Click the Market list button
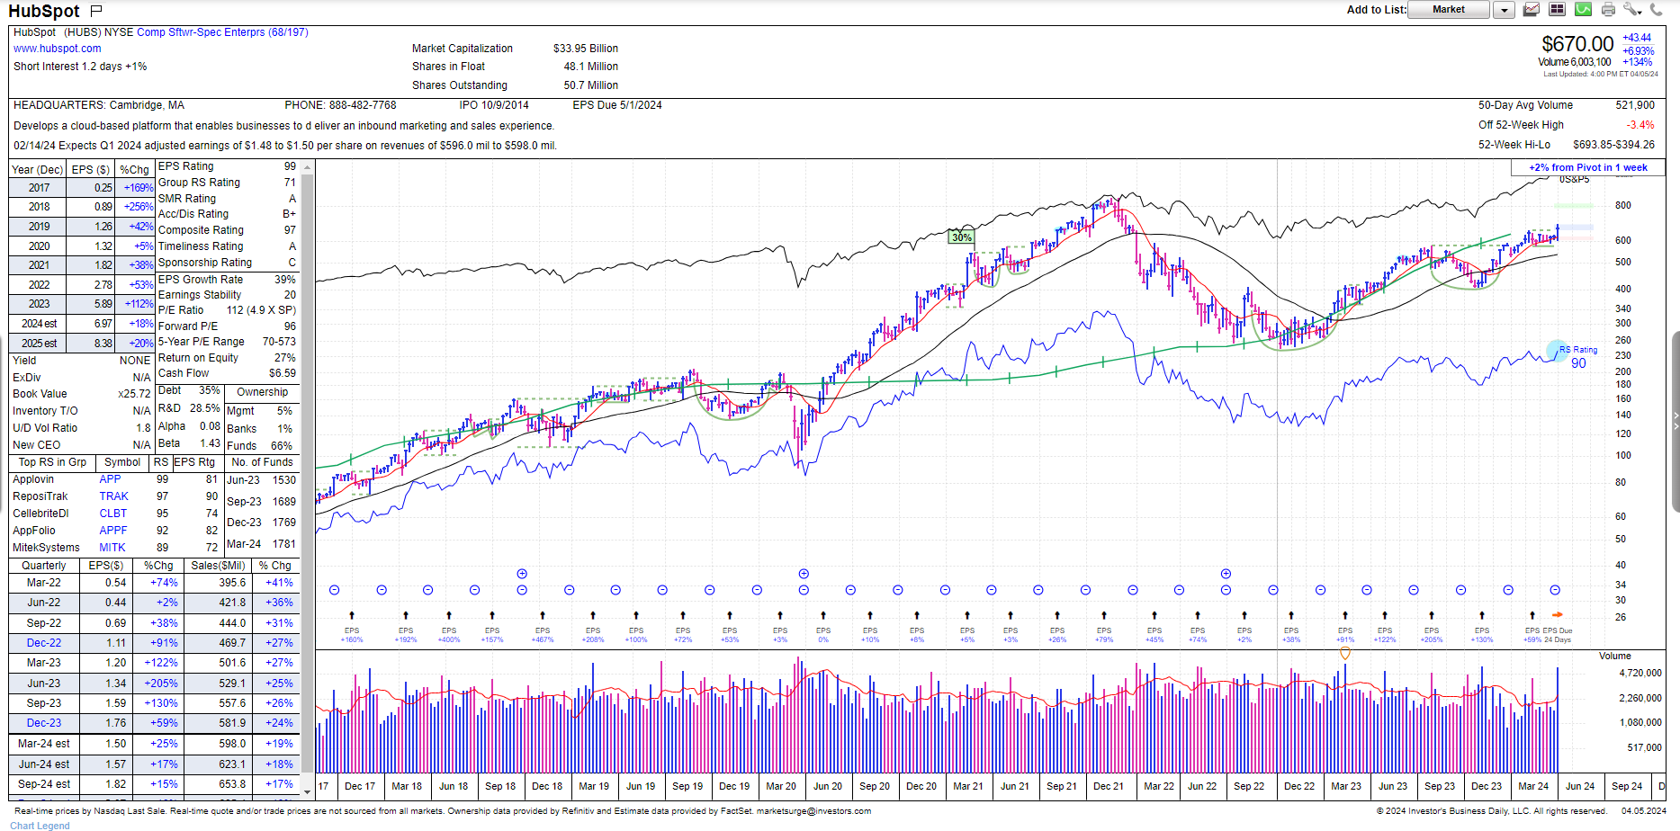Screen dimensions: 1680x831 1449,10
